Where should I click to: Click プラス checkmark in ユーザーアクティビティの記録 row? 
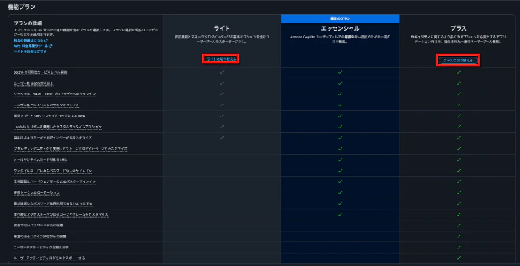click(x=459, y=247)
